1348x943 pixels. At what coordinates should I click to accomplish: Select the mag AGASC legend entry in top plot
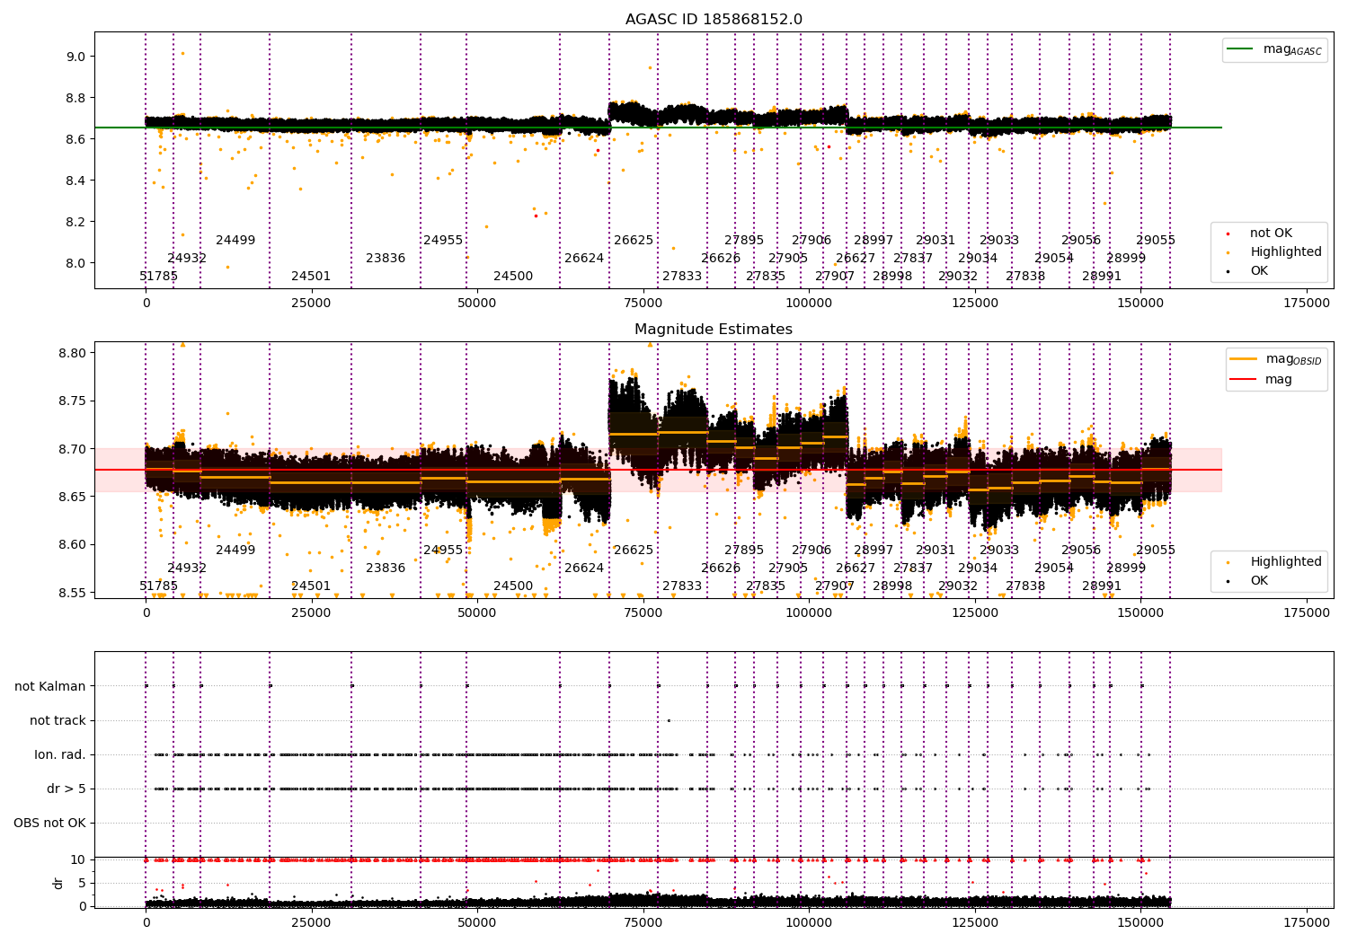[x=1274, y=49]
